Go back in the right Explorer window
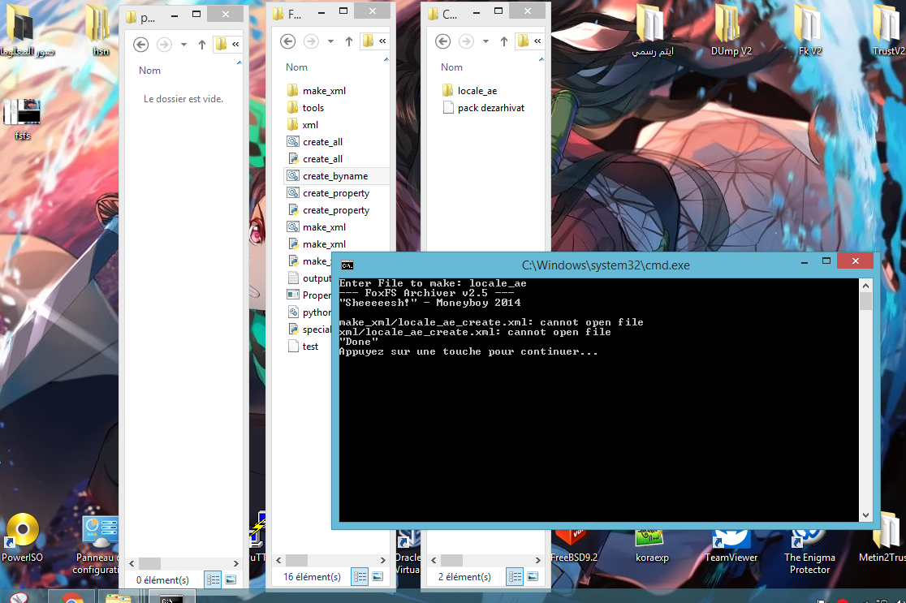The image size is (906, 603). click(x=442, y=41)
